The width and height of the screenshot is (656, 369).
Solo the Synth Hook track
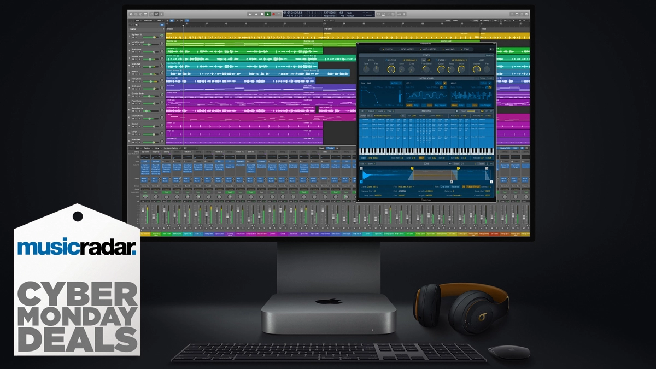(136, 52)
